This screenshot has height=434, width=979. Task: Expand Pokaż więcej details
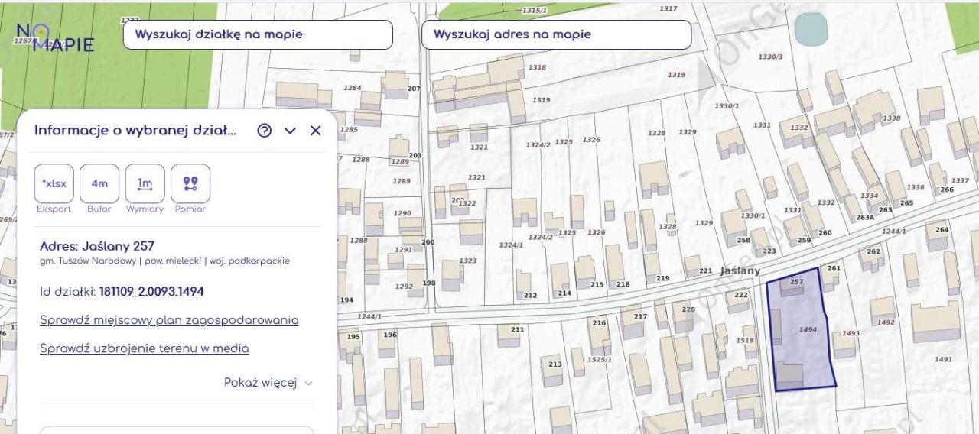tap(268, 383)
